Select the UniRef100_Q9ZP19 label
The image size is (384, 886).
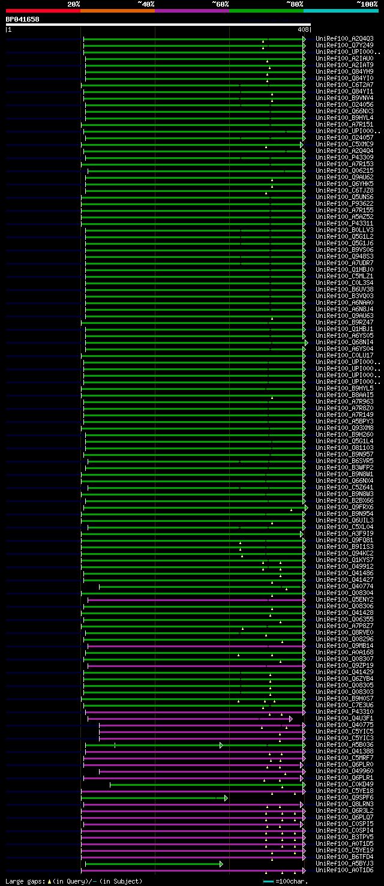pos(344,665)
